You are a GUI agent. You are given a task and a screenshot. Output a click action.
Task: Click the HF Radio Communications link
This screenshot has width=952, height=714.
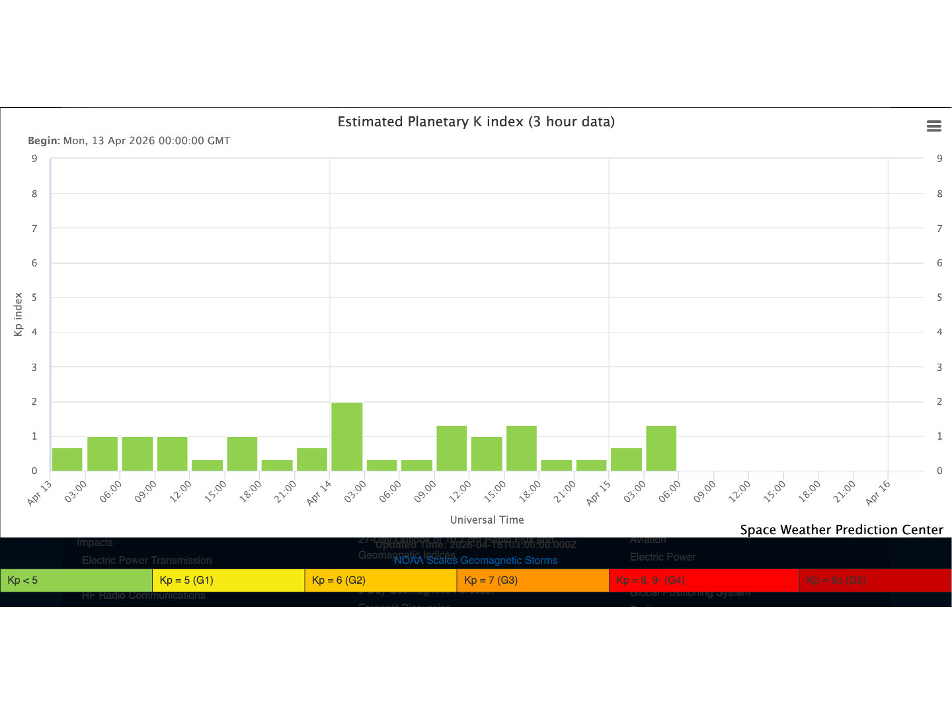click(143, 596)
